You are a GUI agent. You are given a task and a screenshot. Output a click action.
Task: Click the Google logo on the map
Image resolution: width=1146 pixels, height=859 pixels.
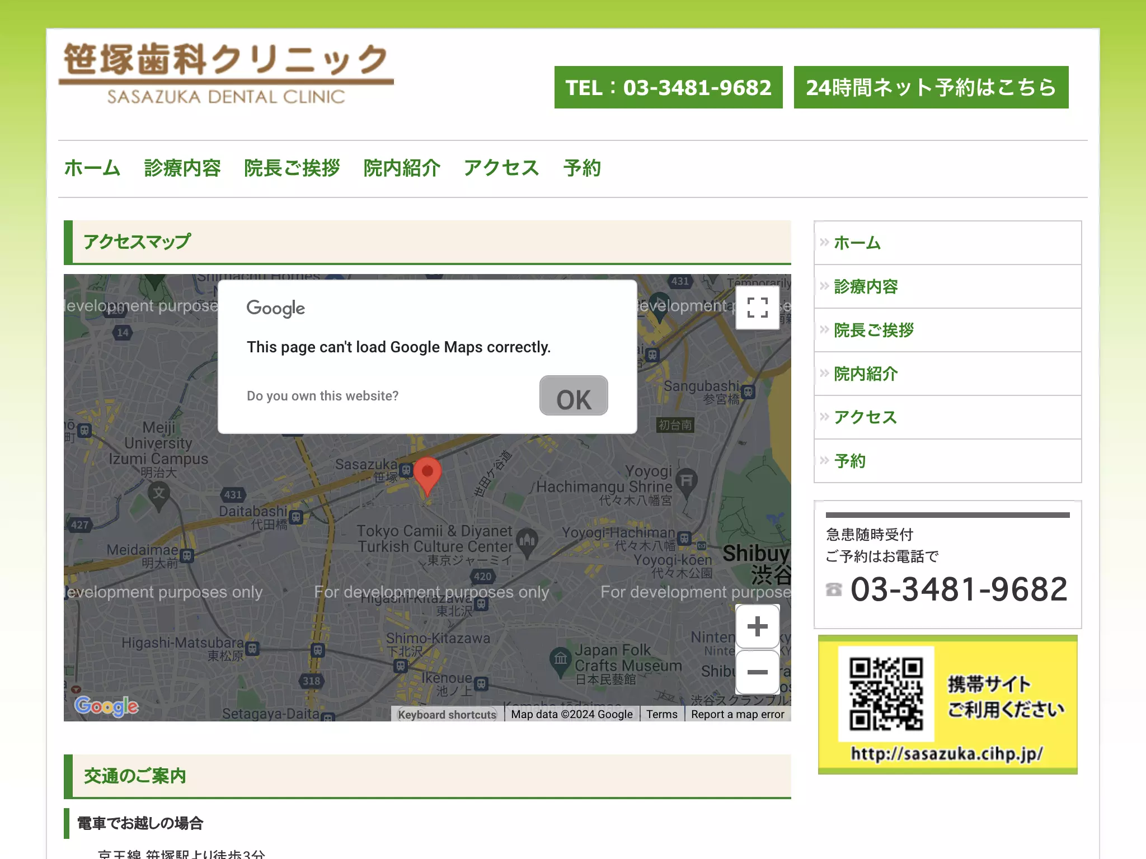(x=106, y=706)
